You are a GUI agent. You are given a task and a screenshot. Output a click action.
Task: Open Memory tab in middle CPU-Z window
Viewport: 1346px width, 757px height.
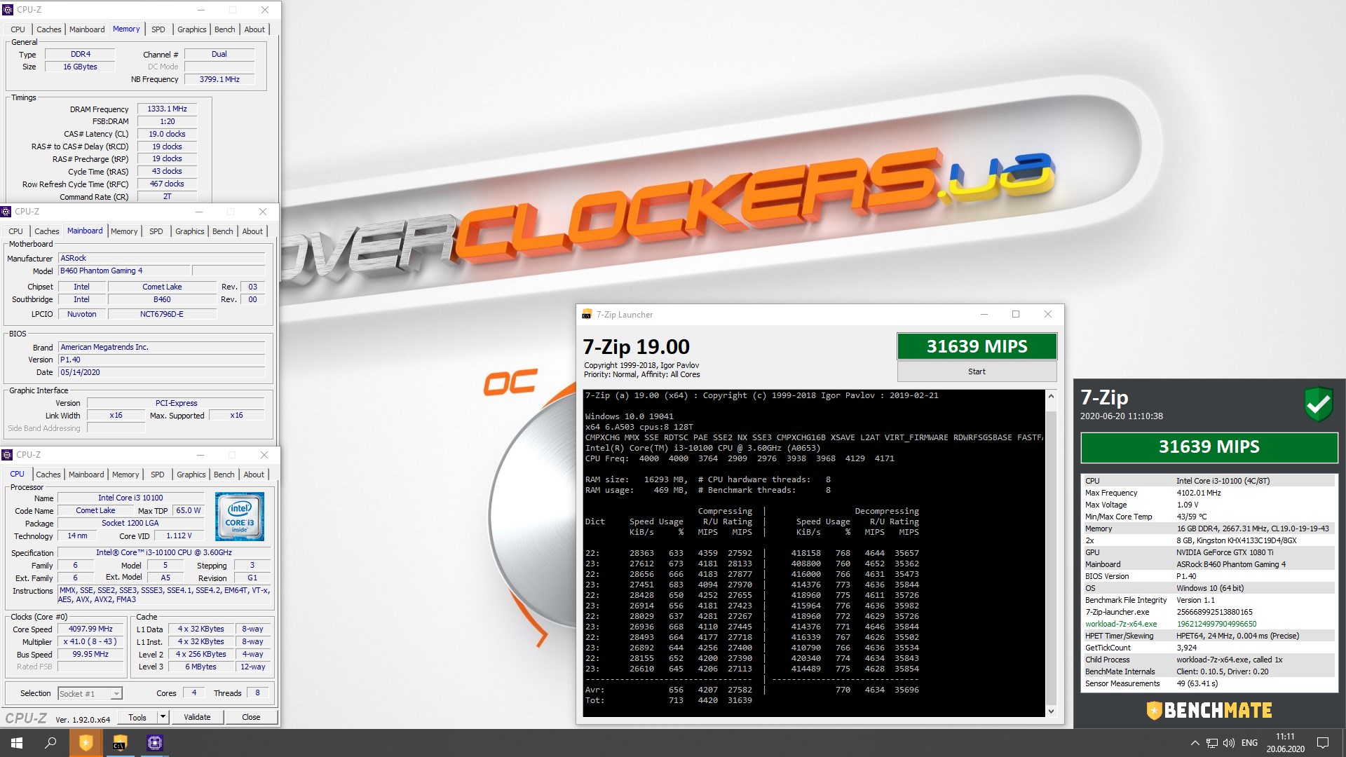pyautogui.click(x=124, y=231)
